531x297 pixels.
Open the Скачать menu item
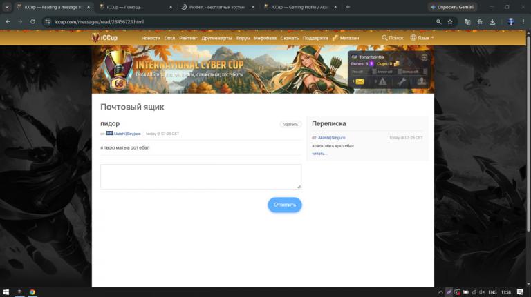tap(290, 38)
